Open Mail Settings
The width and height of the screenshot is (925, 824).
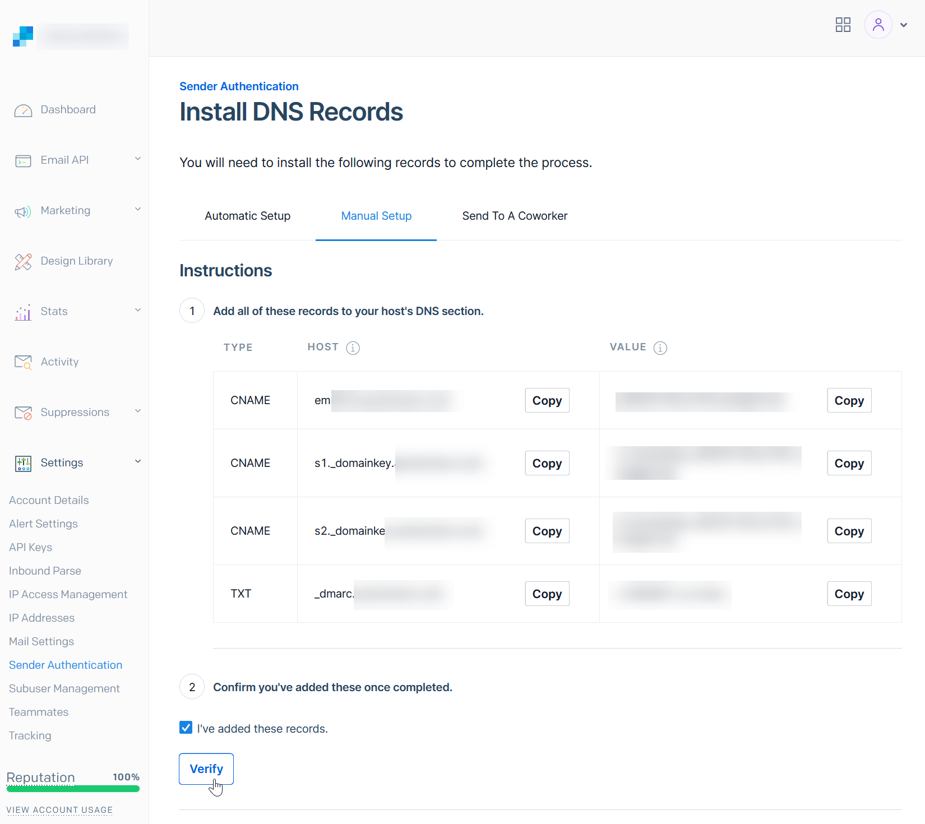41,641
